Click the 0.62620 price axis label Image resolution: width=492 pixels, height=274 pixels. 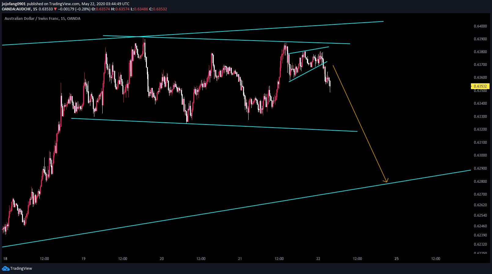[x=480, y=205]
